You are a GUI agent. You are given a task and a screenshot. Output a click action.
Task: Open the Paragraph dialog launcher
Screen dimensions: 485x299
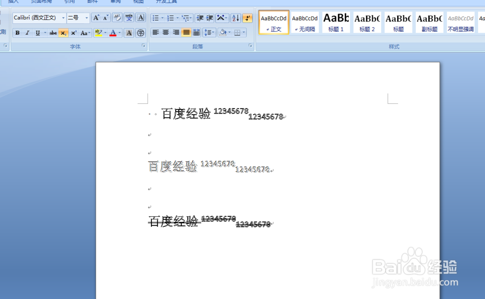(250, 46)
